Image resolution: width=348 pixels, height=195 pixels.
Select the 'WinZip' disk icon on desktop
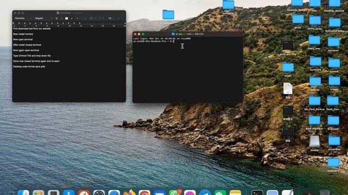pos(314,141)
